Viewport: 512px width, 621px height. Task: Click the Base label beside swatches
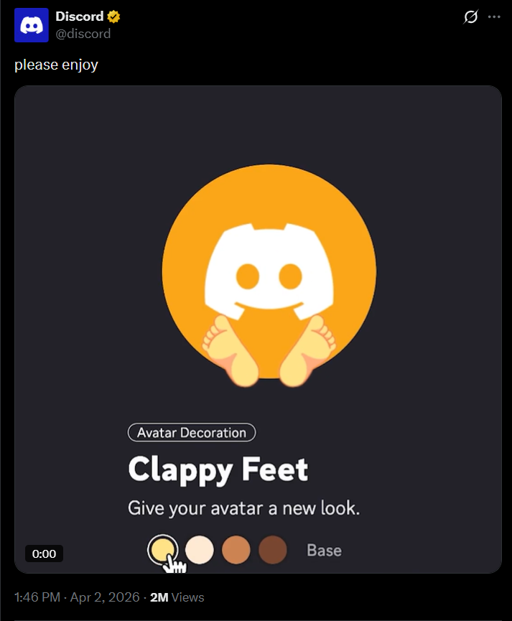(x=324, y=550)
